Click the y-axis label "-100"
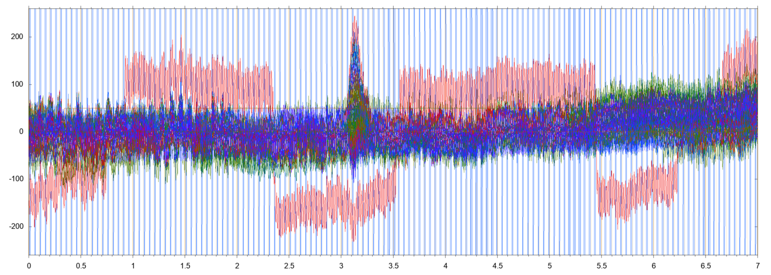The image size is (771, 275). [x=16, y=179]
